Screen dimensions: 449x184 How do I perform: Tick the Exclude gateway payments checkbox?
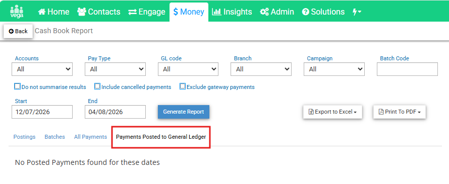click(183, 86)
